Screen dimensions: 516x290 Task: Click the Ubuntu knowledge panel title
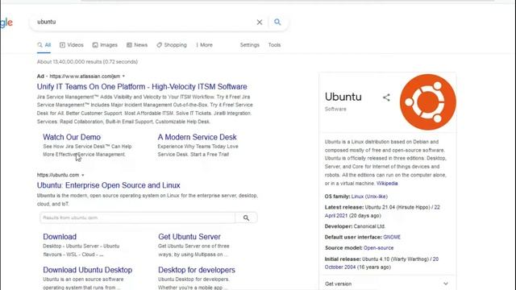coord(343,97)
